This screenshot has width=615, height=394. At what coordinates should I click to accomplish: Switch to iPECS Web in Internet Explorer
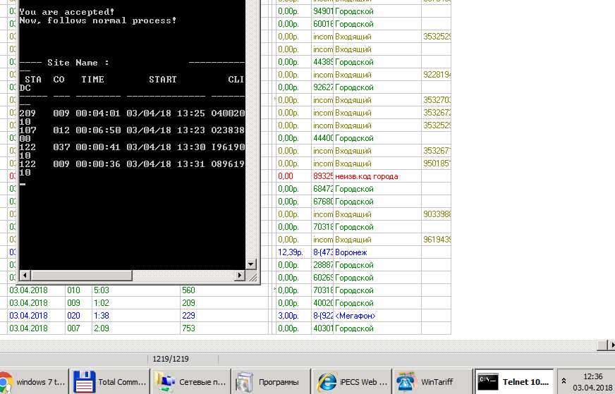coord(351,382)
